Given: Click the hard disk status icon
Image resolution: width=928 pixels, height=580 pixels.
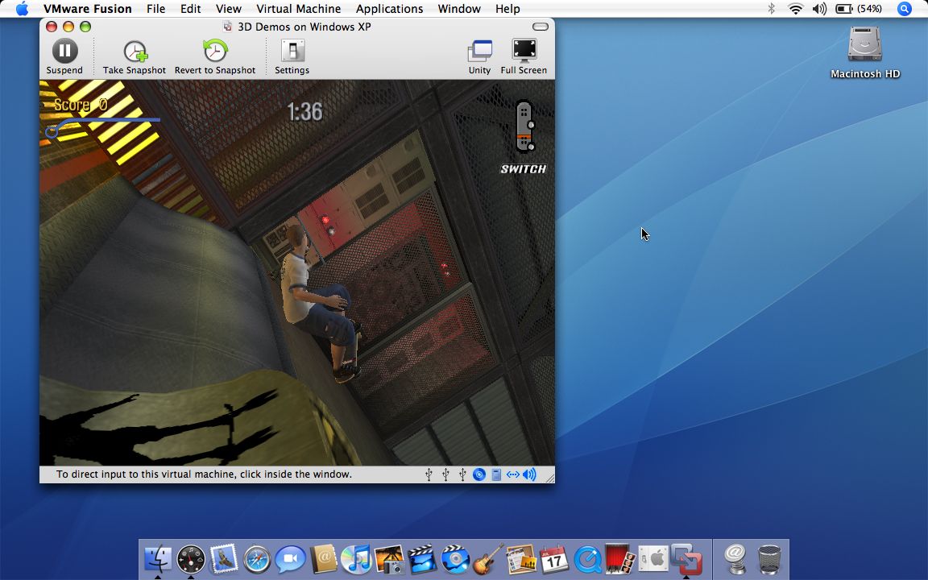Looking at the screenshot, I should click(496, 474).
